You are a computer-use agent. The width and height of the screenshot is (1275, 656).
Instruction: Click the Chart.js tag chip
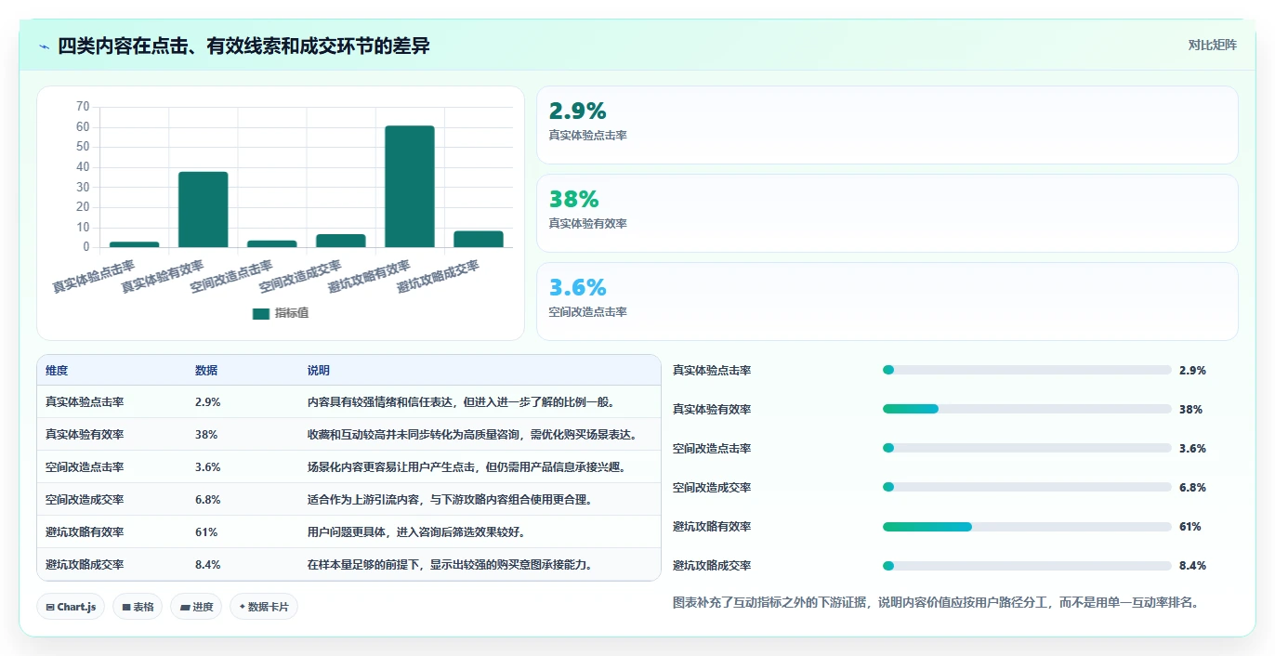[x=72, y=607]
